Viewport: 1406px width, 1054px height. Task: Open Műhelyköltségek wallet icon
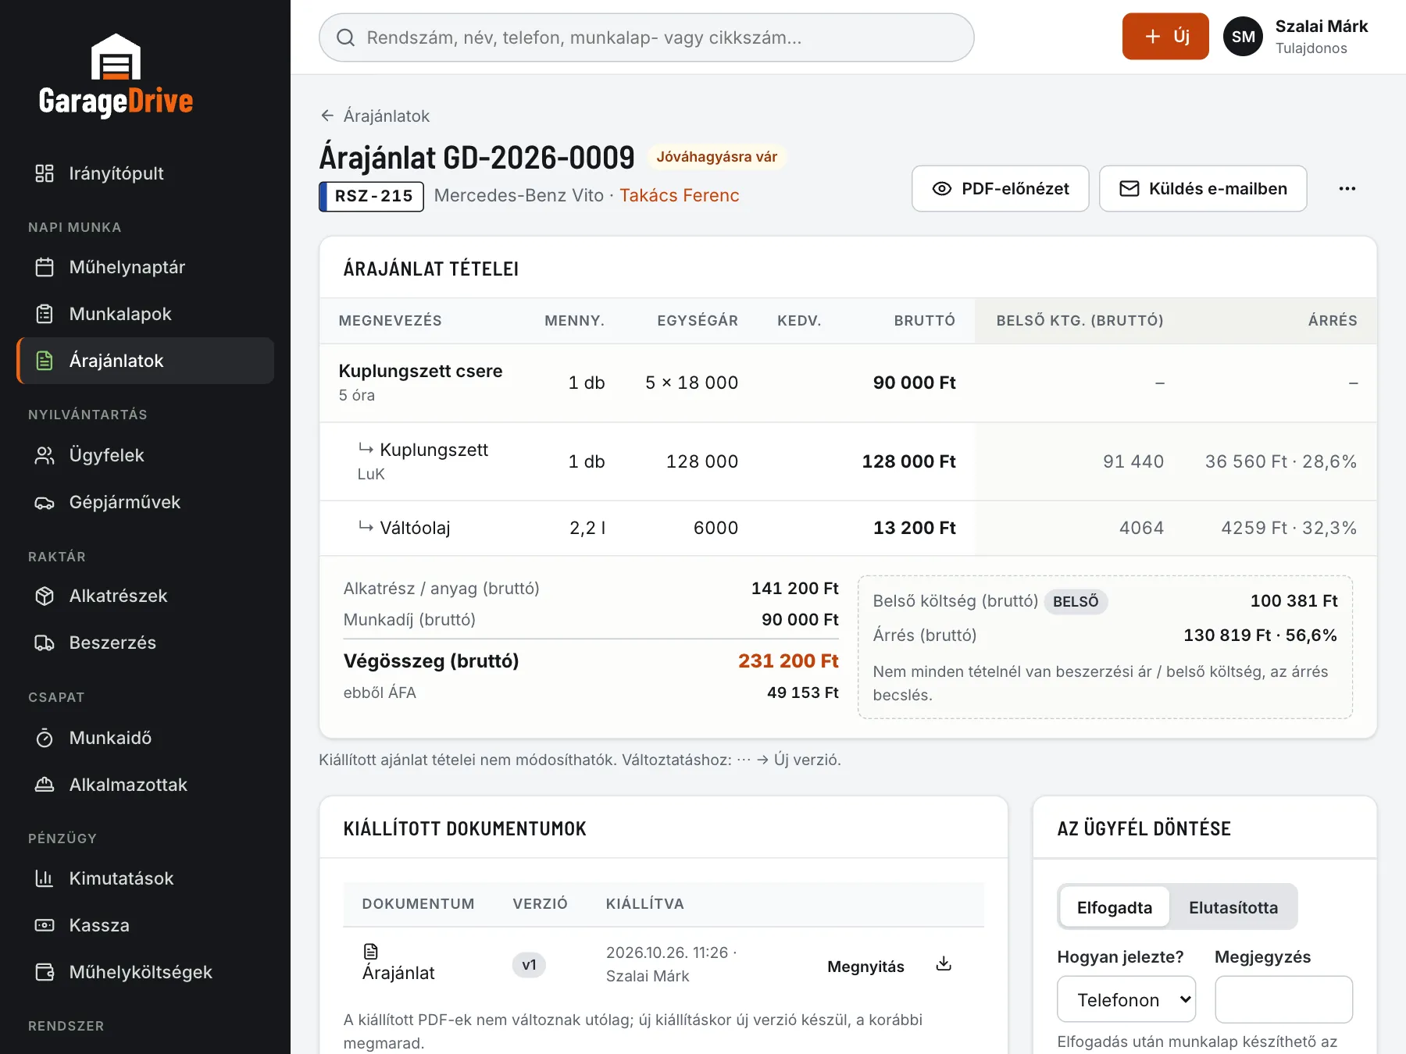[45, 972]
